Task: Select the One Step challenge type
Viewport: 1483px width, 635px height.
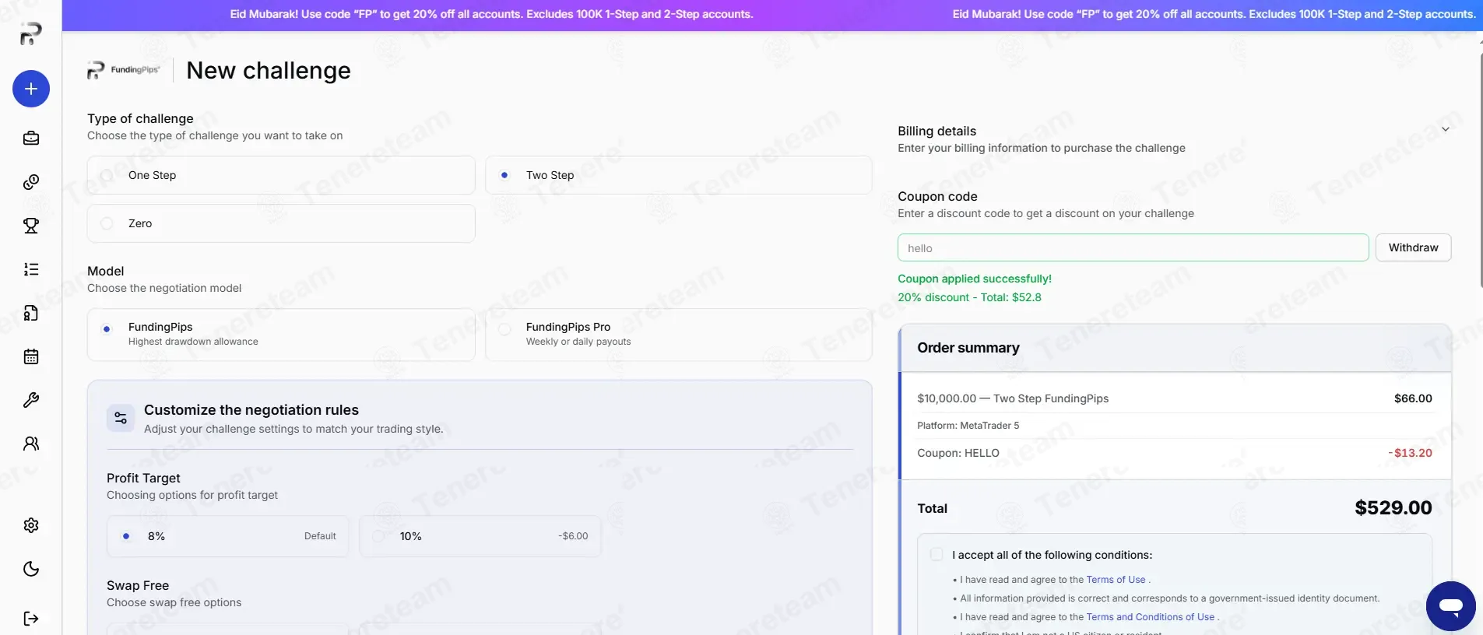Action: coord(281,175)
